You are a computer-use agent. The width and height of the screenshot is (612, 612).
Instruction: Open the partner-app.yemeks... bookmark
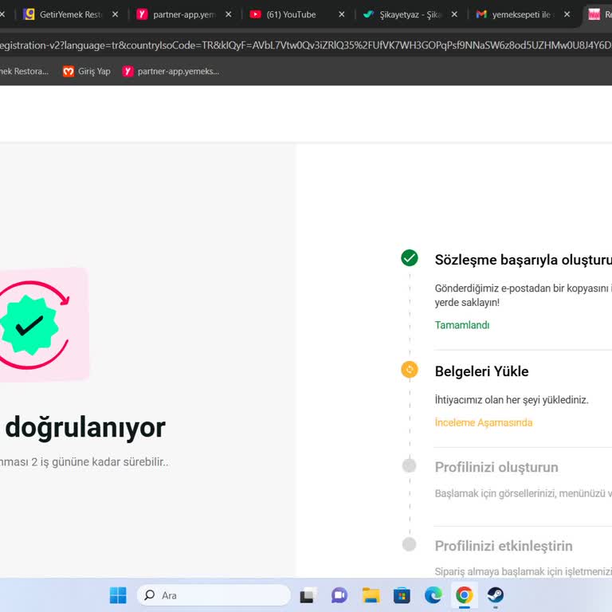[x=171, y=72]
